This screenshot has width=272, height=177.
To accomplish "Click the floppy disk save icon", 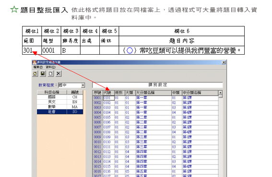I will [x=43, y=74].
